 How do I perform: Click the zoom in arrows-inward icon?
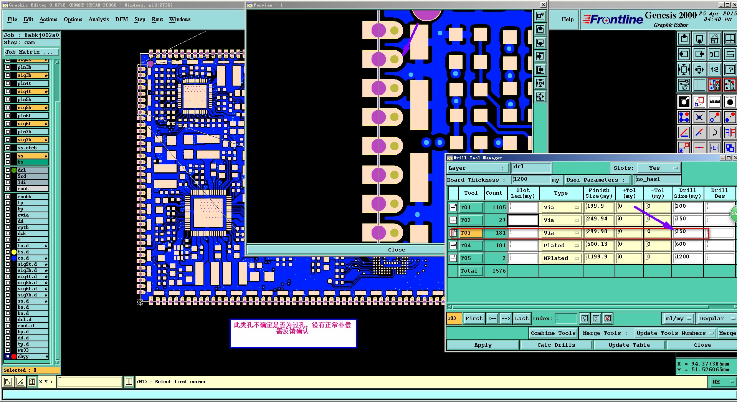pyautogui.click(x=684, y=69)
